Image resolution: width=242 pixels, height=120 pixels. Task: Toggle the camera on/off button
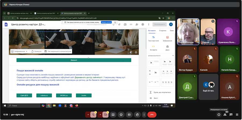click(x=105, y=115)
